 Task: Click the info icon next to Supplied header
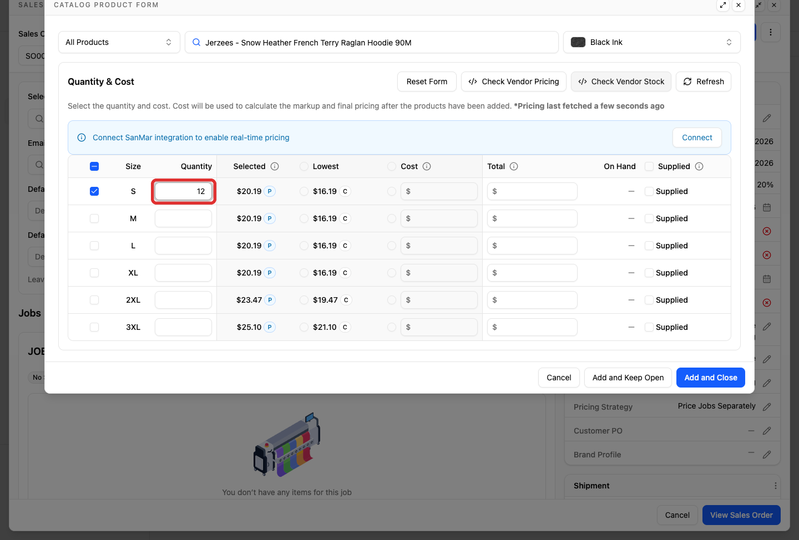[699, 166]
